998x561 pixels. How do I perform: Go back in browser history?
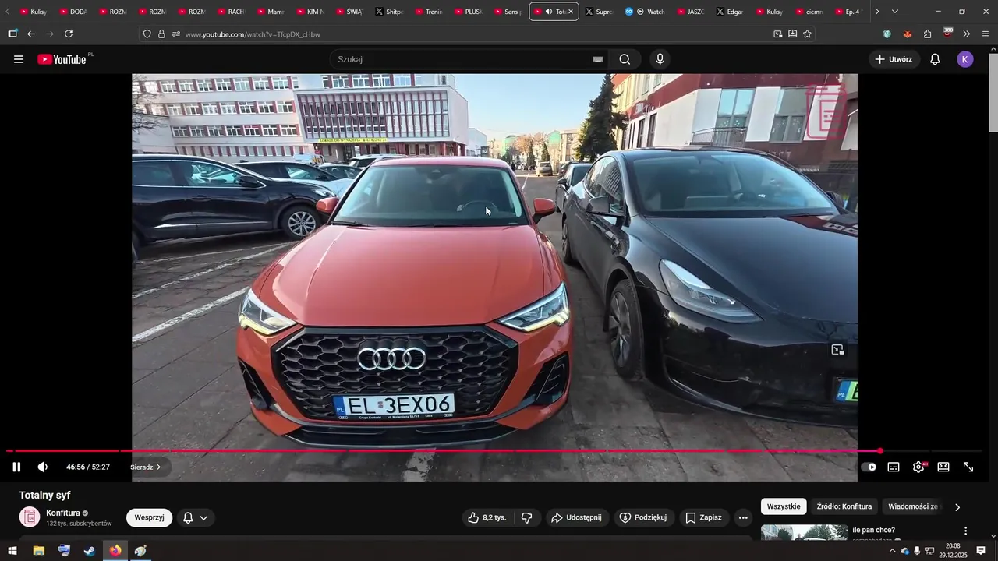(31, 34)
